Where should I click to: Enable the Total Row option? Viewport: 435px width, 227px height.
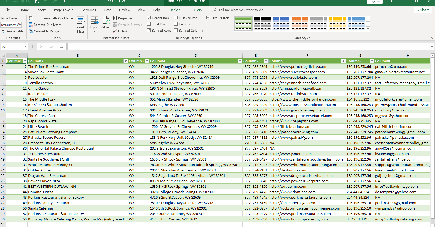tap(149, 24)
